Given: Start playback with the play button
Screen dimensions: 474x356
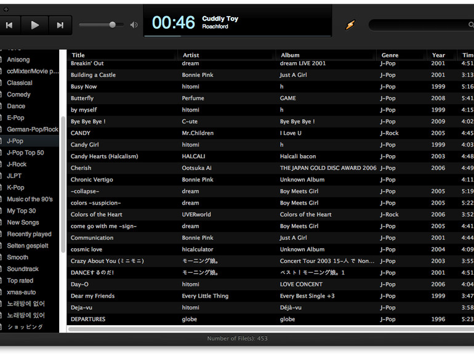Looking at the screenshot, I should [34, 25].
